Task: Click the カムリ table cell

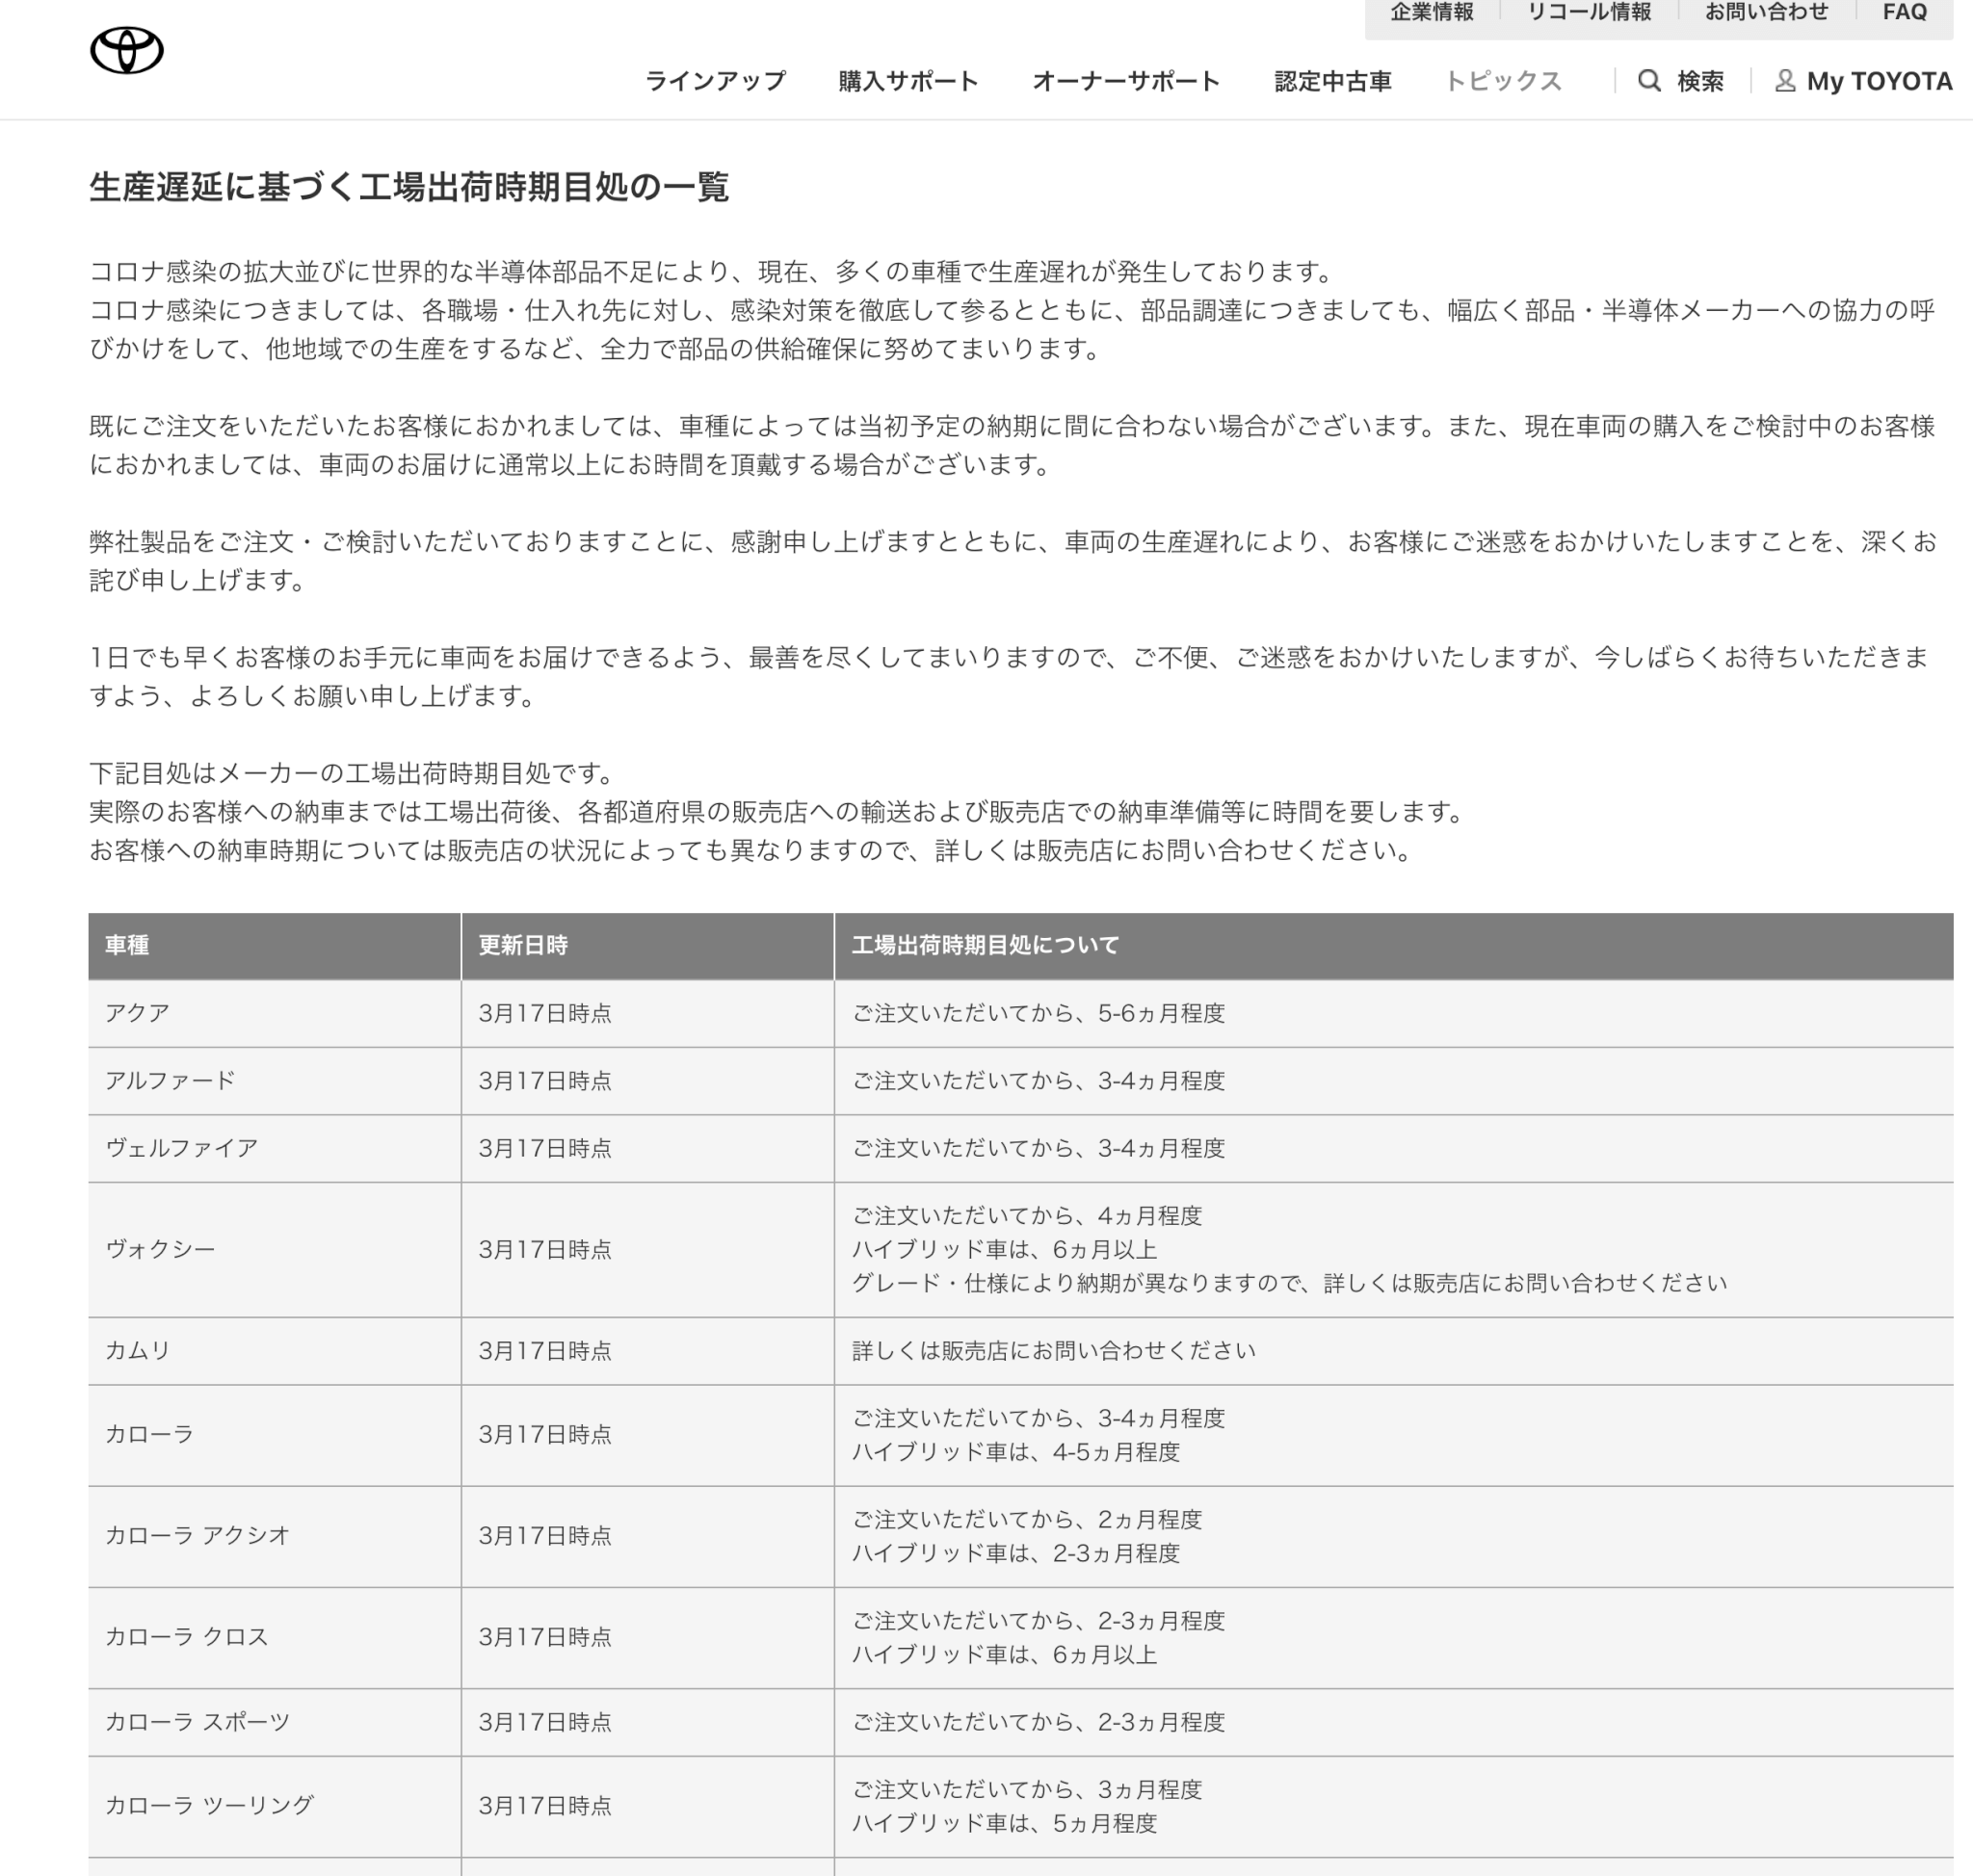Action: 275,1351
